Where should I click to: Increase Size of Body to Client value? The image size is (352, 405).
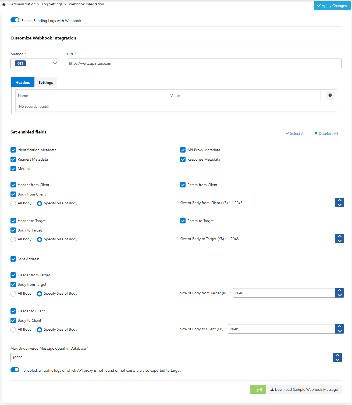tap(339, 327)
